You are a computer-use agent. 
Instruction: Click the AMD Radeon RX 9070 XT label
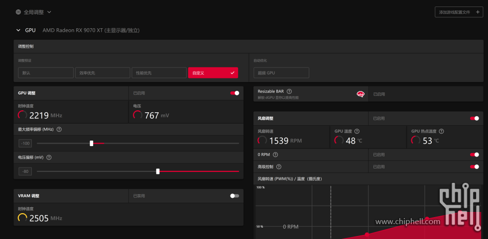(x=73, y=30)
